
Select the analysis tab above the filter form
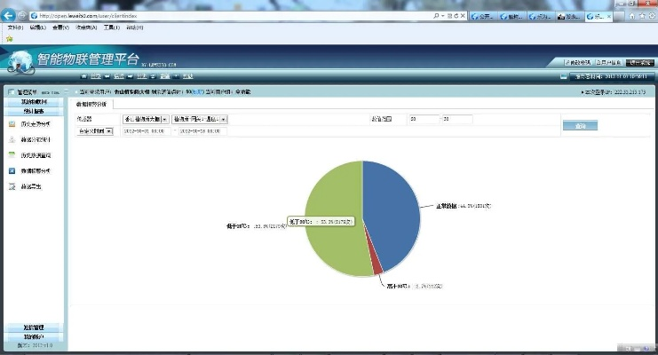point(91,104)
